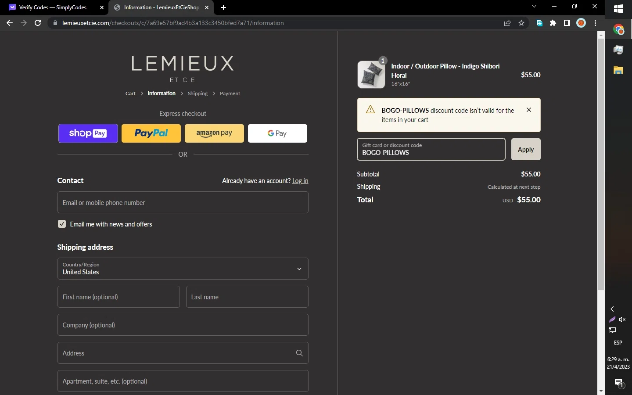Switch to the Verify Codes — SimplyCodes tab
Image resolution: width=632 pixels, height=395 pixels.
(x=54, y=7)
